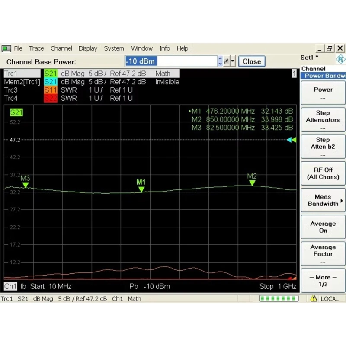Click the green reference level arrow at 47.2
Viewport: 346px width, 346px height.
coord(294,140)
